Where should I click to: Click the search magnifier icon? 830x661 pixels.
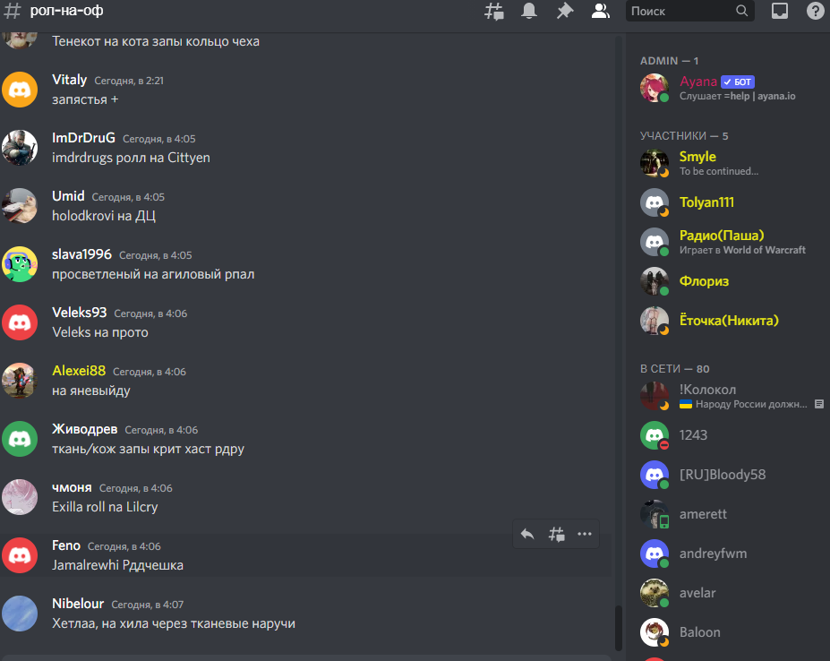coord(742,11)
